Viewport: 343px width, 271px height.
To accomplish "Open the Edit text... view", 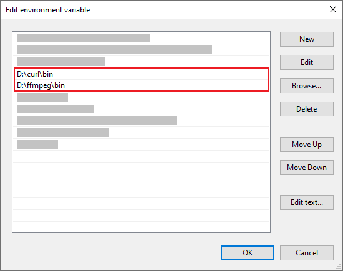I will (x=307, y=202).
